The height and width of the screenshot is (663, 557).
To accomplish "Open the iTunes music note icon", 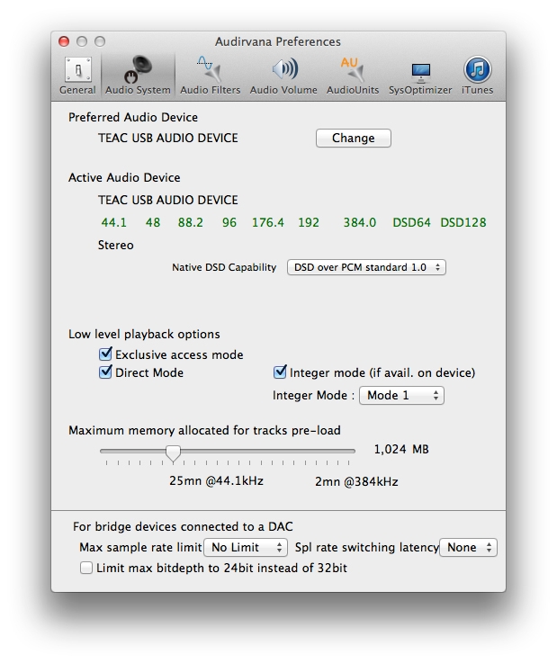I will click(478, 69).
